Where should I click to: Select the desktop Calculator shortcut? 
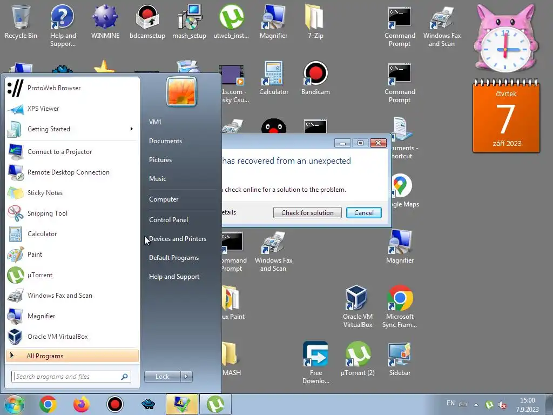point(274,78)
